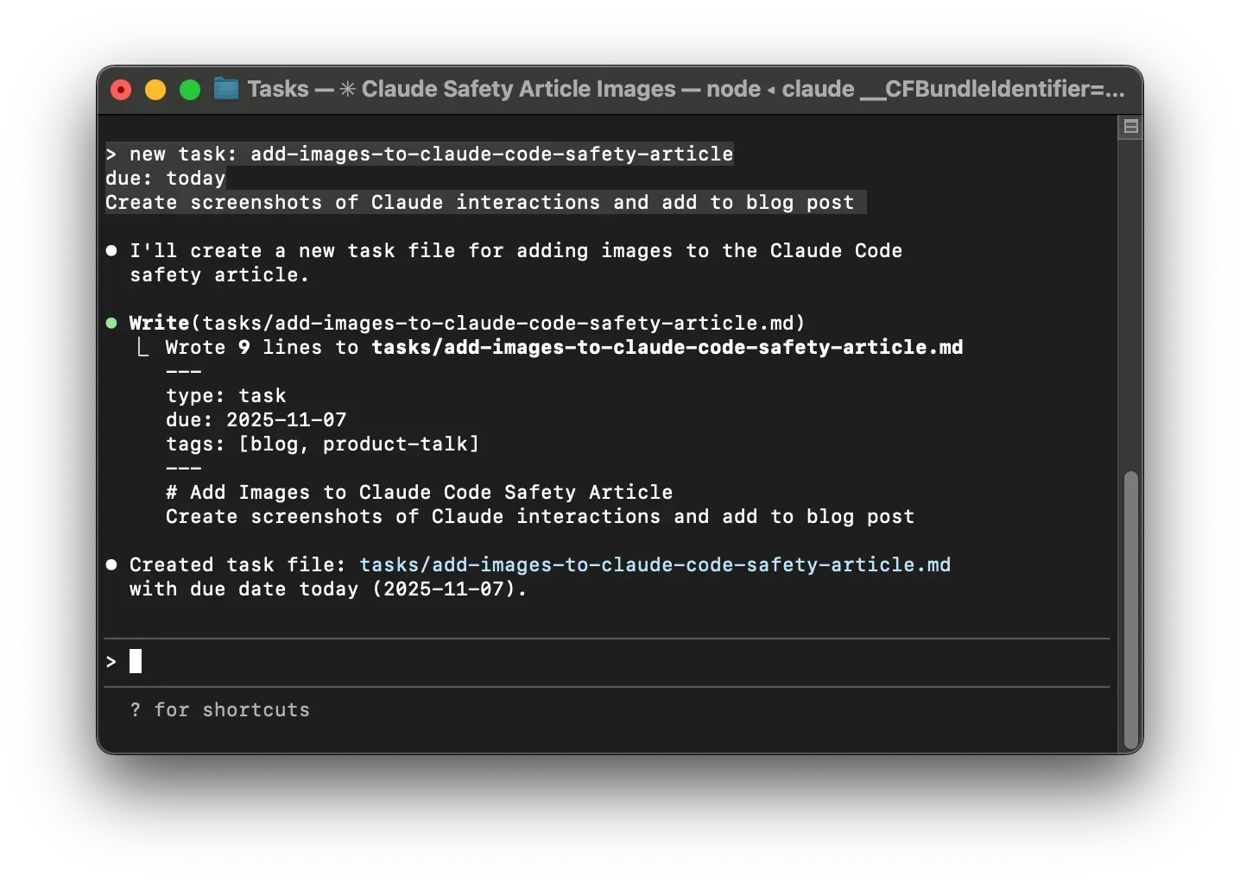Viewport: 1240px width, 882px height.
Task: Click the '>' prompt arrow at the bottom
Action: 110,661
